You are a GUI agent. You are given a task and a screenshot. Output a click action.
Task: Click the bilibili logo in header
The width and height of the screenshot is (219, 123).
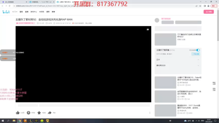[x=6, y=12]
